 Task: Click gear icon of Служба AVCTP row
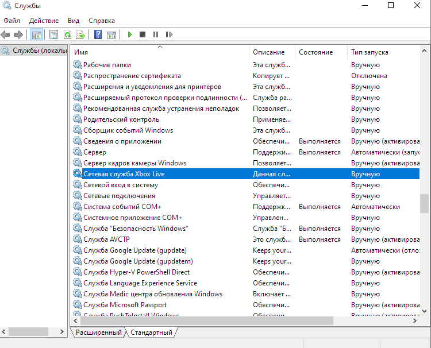point(78,239)
